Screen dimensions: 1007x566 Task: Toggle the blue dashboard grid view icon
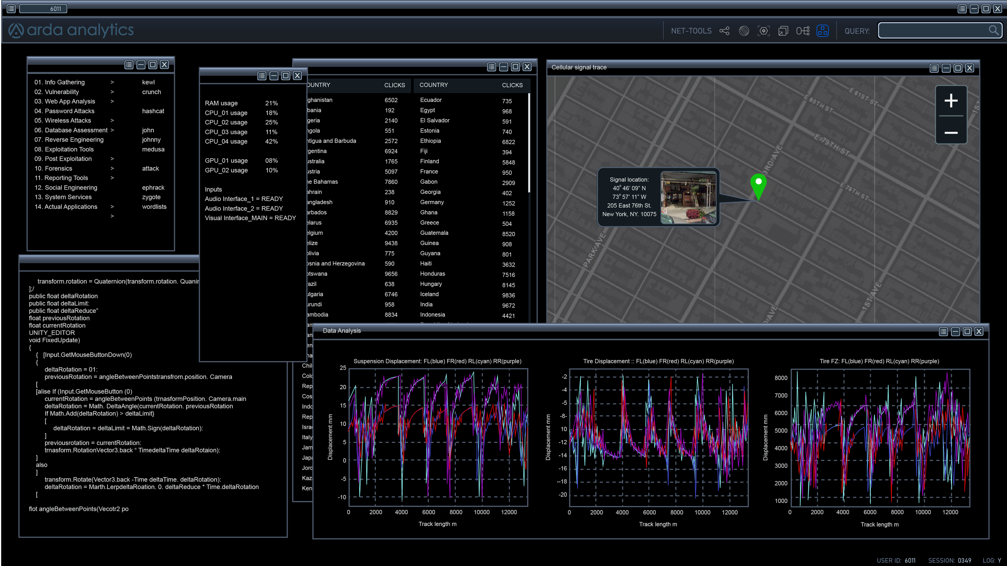(823, 31)
